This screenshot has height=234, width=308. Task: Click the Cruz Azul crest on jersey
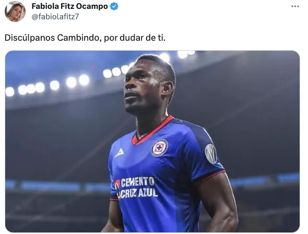point(159,148)
